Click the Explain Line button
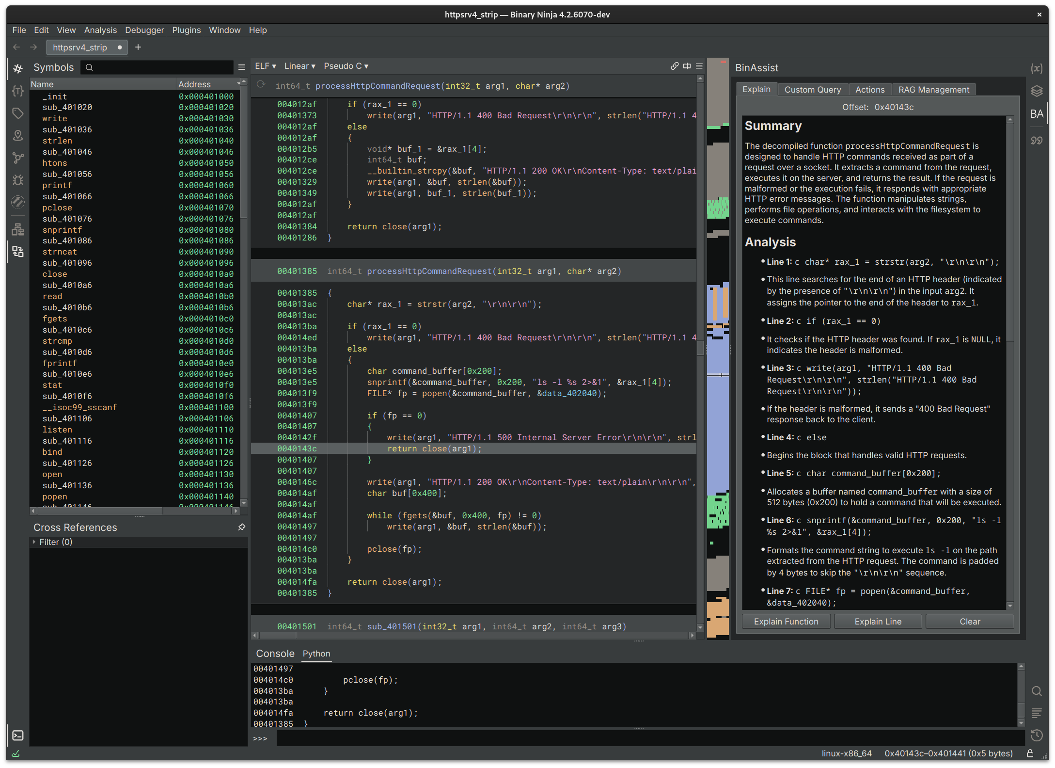Screen dimensions: 1055x768 pos(878,621)
